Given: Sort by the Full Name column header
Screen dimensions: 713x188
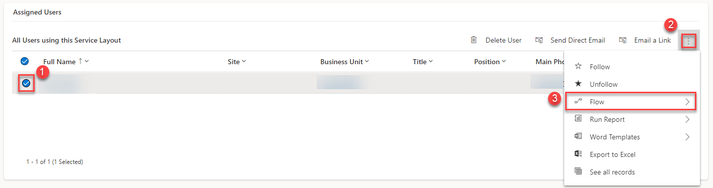Looking at the screenshot, I should [59, 62].
